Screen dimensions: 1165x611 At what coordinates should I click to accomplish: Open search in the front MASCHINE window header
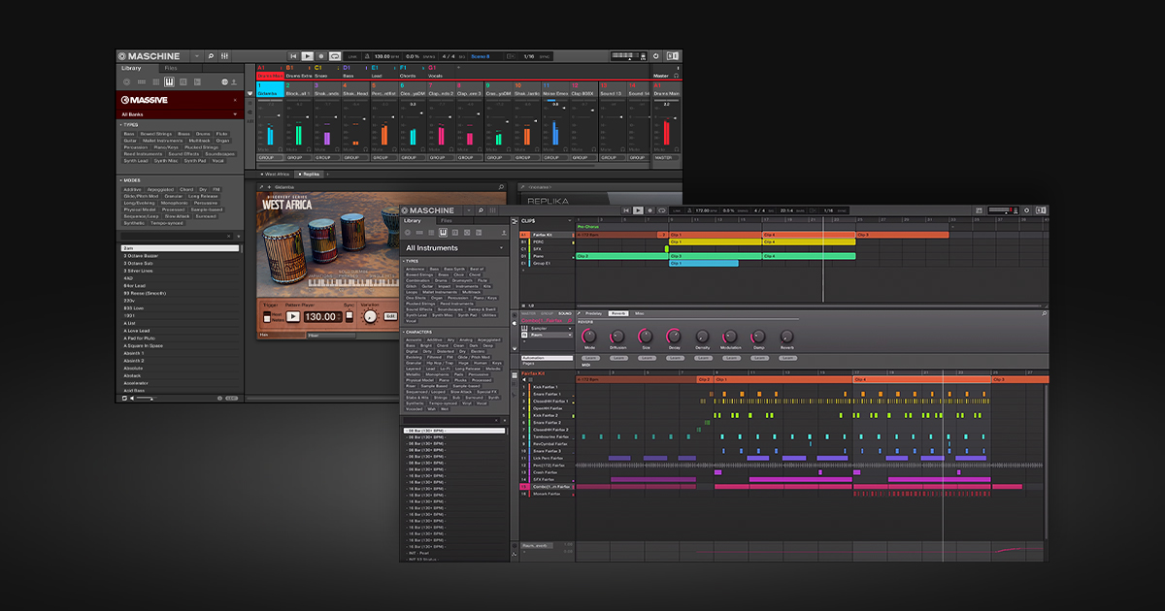coord(481,210)
